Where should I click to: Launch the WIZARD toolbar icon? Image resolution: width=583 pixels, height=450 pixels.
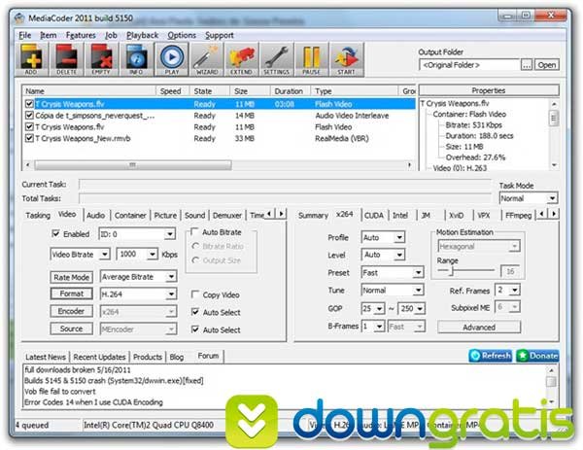tap(206, 59)
